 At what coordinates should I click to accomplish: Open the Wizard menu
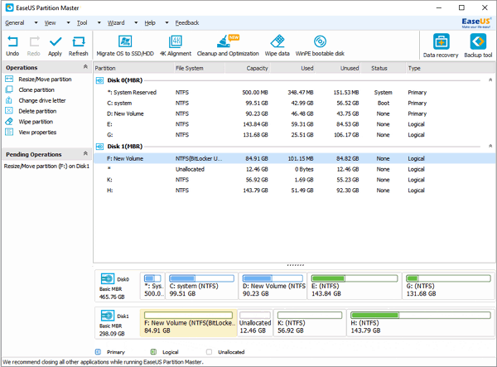coord(115,23)
